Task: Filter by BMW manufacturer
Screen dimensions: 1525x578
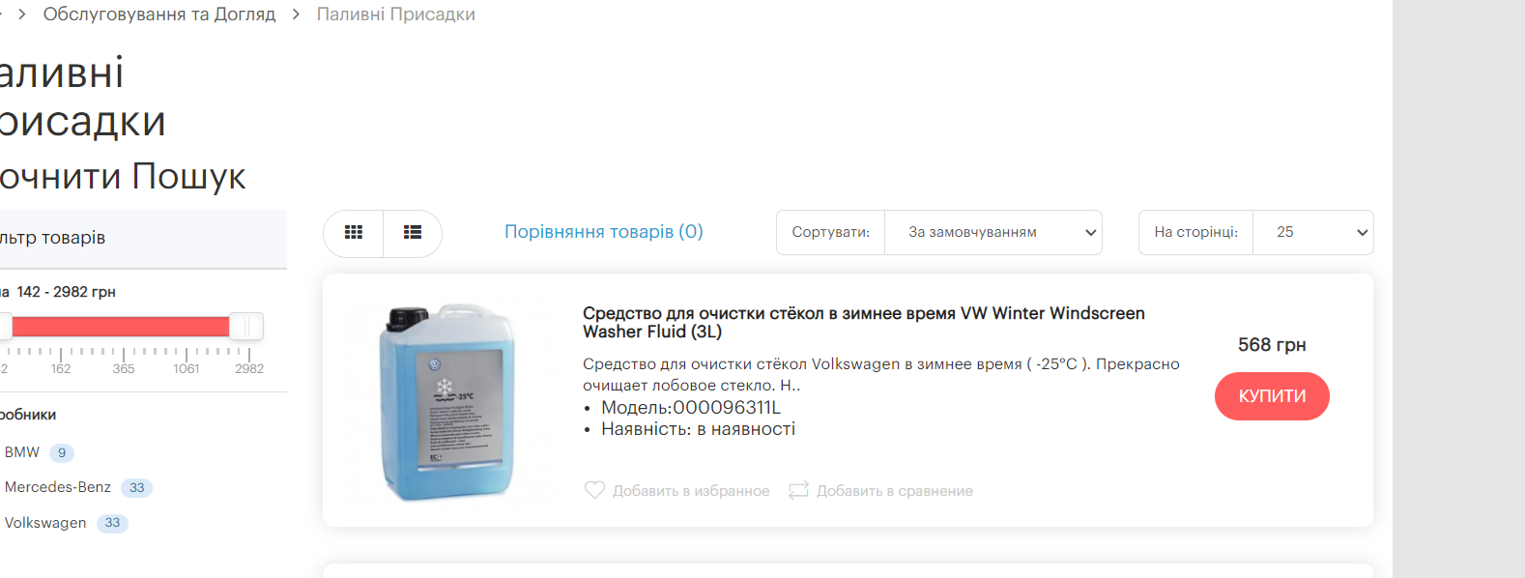Action: click(22, 452)
